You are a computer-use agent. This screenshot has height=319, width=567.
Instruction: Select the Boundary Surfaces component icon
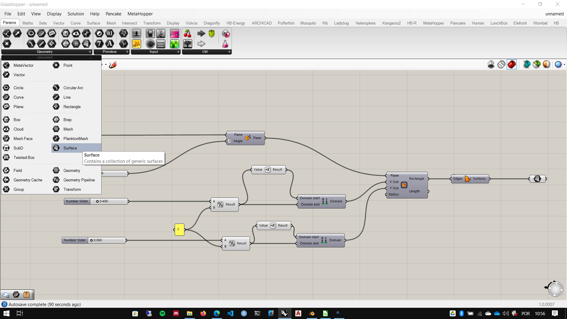[x=468, y=179]
